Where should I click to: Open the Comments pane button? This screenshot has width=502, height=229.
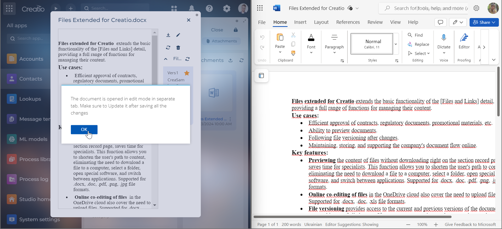pos(440,22)
